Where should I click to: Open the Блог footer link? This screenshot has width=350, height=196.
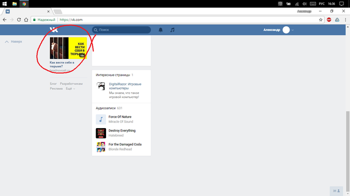53,84
